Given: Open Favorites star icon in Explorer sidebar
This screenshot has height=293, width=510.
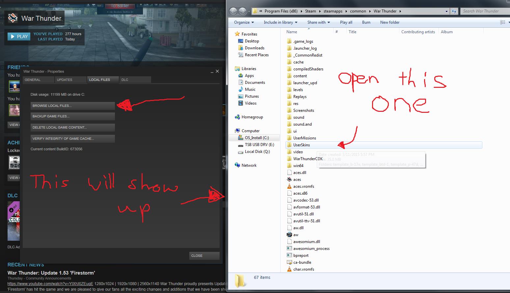Looking at the screenshot, I should pos(237,34).
